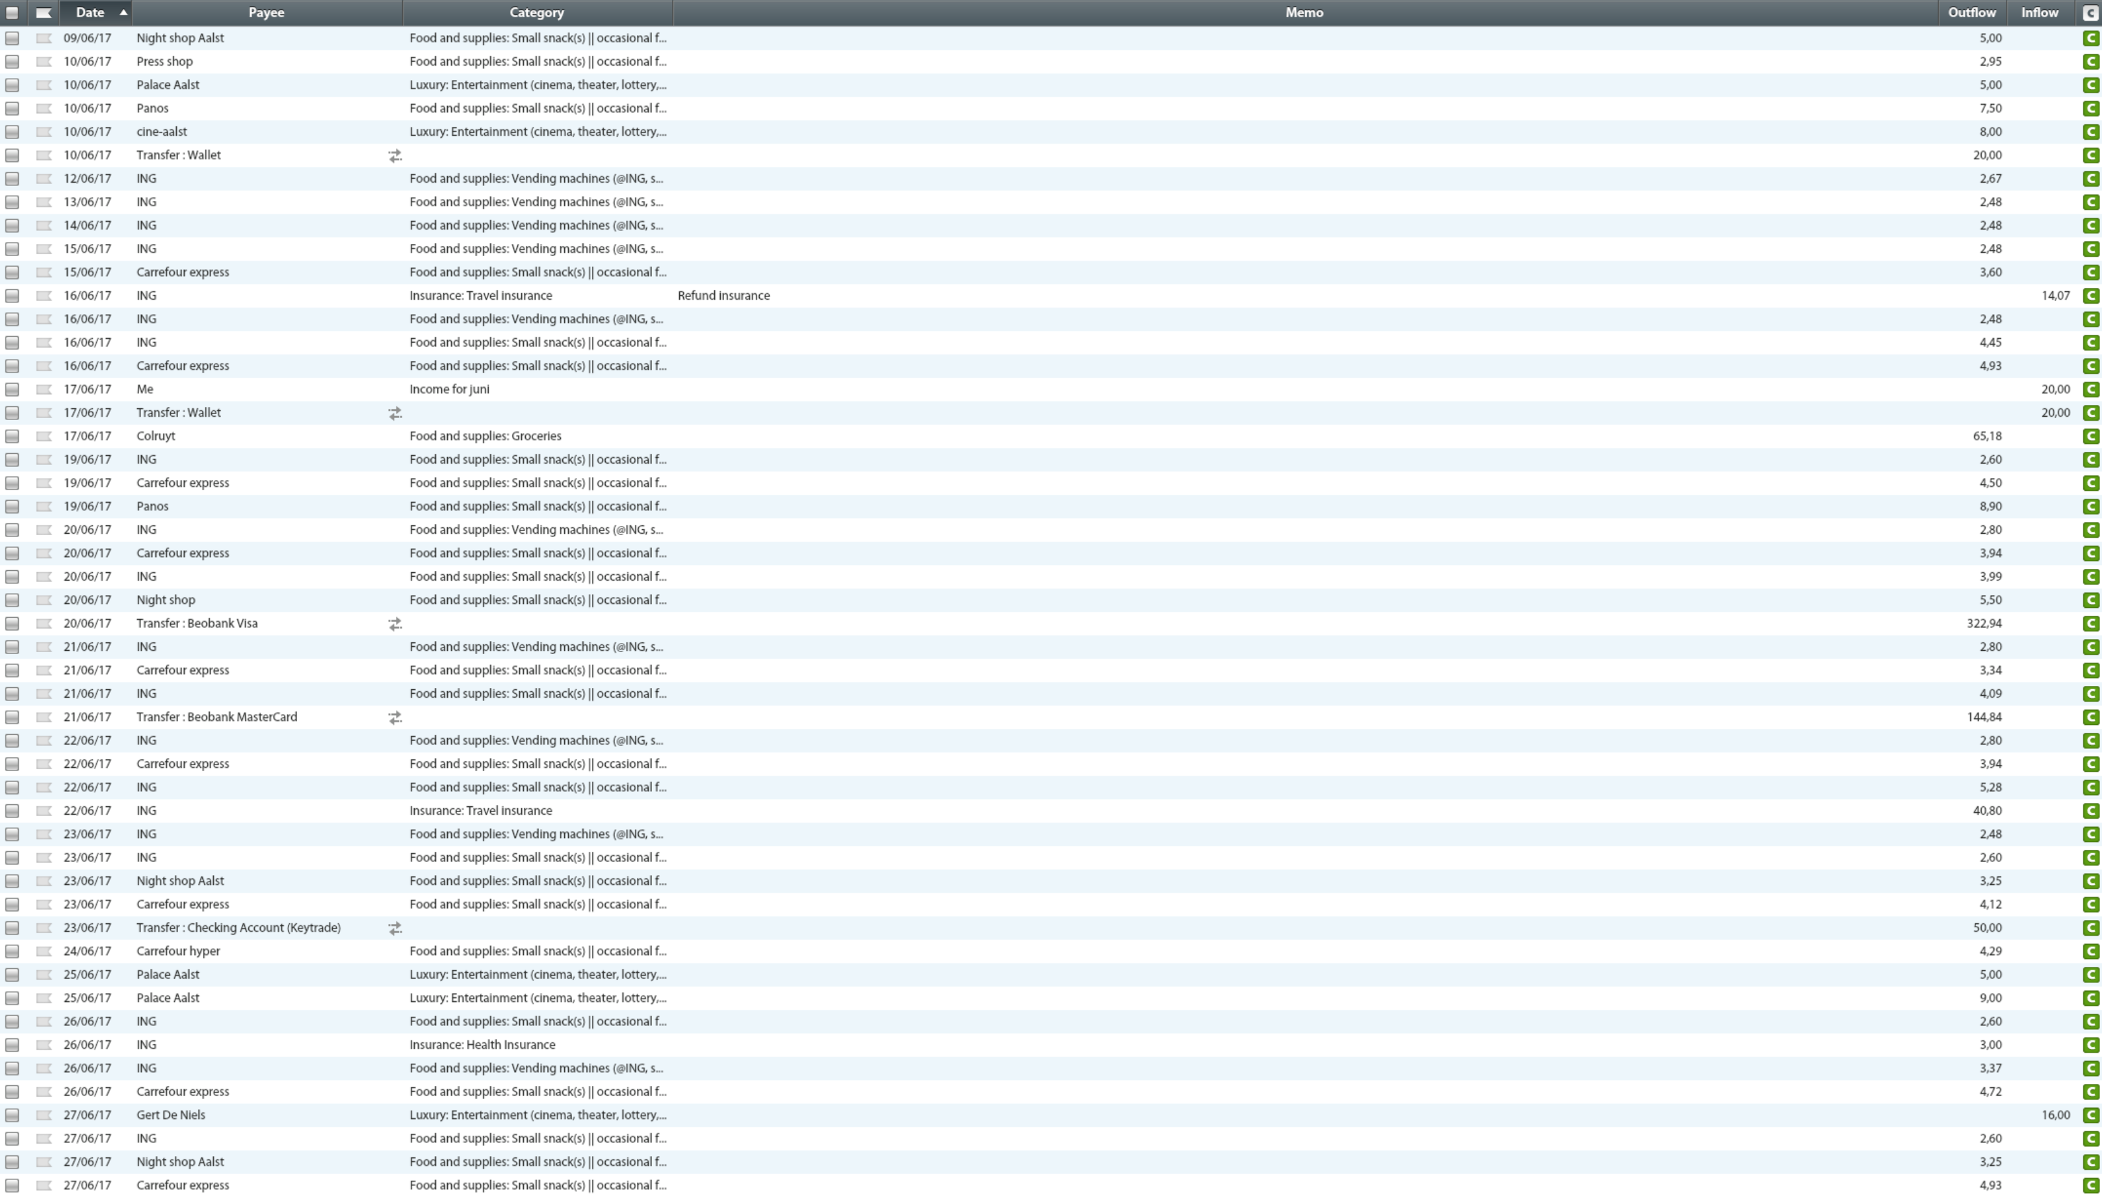Screen dimensions: 2102x1197
Task: Click cleared column header icon
Action: click(x=2090, y=13)
